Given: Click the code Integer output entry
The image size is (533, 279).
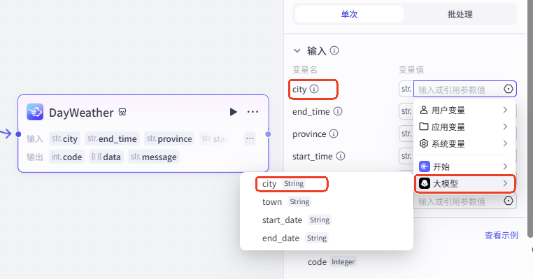Looking at the screenshot, I should [332, 262].
